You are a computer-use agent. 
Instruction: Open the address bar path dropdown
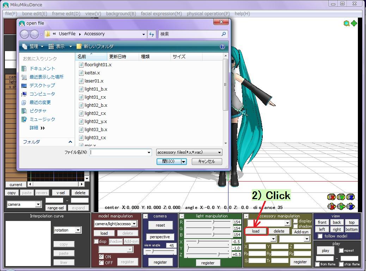click(x=144, y=34)
